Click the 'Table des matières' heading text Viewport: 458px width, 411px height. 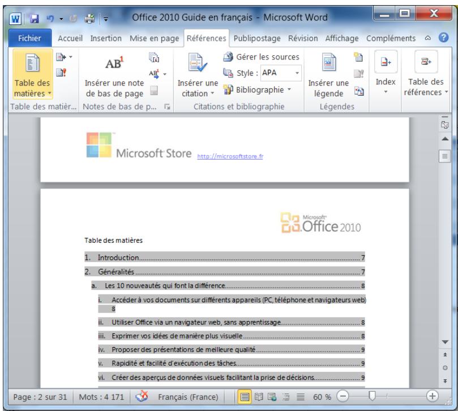click(x=113, y=241)
